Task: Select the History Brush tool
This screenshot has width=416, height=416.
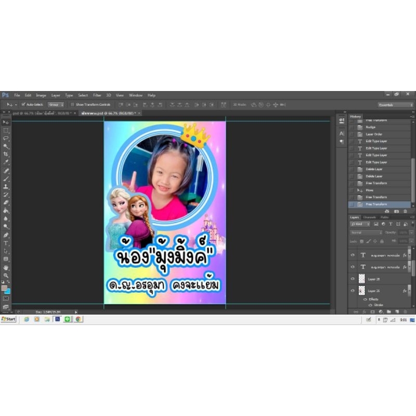Action: (6, 194)
